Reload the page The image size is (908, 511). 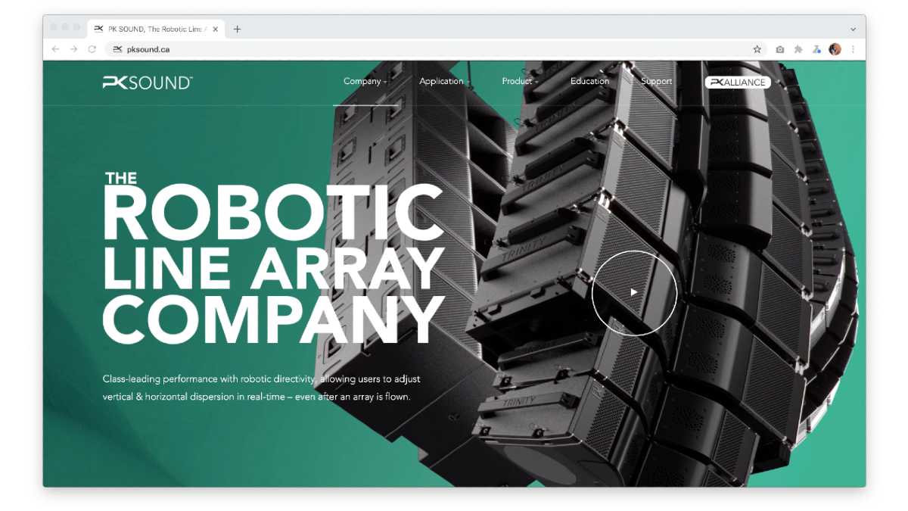click(x=92, y=49)
